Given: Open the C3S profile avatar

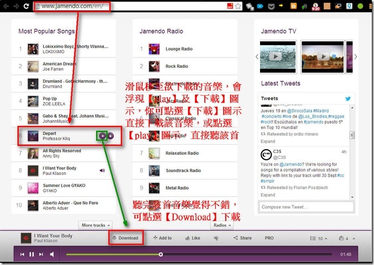Looking at the screenshot, I should click(266, 155).
